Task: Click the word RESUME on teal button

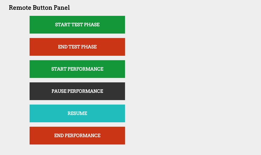Action: pyautogui.click(x=77, y=113)
